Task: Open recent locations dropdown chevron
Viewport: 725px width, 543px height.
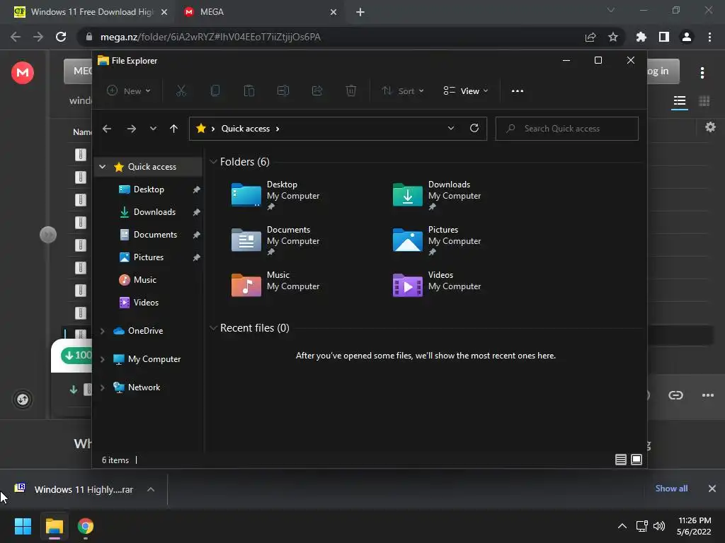Action: (x=153, y=129)
